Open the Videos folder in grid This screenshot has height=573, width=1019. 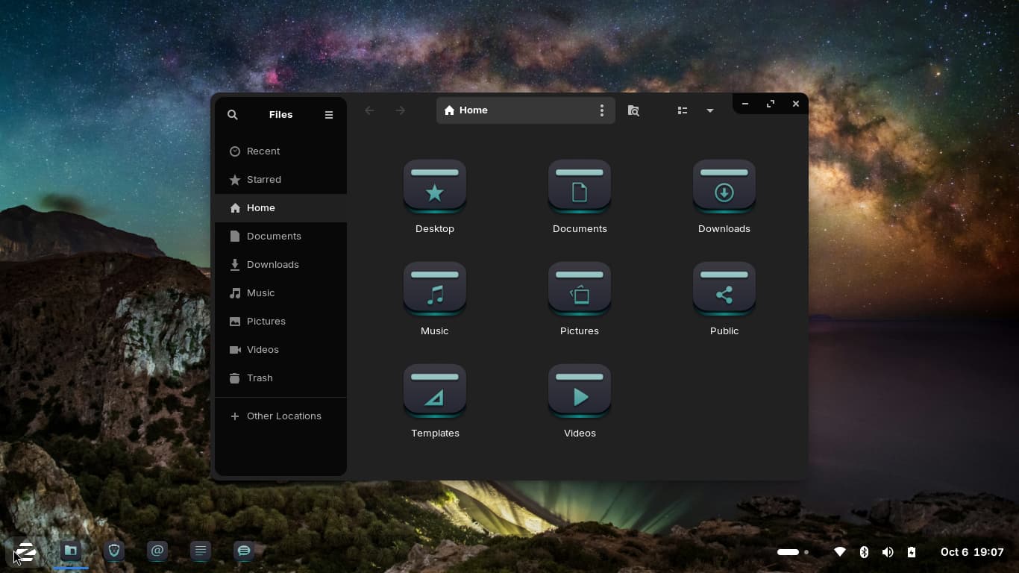pyautogui.click(x=580, y=392)
